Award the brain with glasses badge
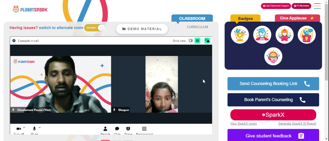The image size is (329, 141). (x=273, y=56)
